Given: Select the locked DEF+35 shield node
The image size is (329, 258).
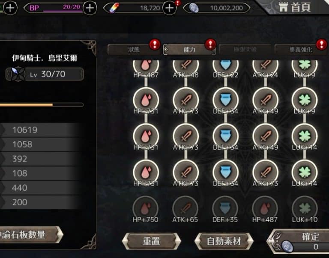Looking at the screenshot, I should click(225, 208).
